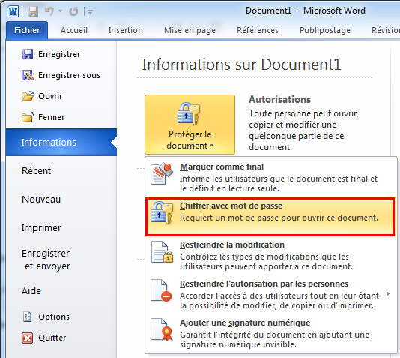400x358 pixels.
Task: Open the Mise en page tab
Action: pyautogui.click(x=190, y=30)
